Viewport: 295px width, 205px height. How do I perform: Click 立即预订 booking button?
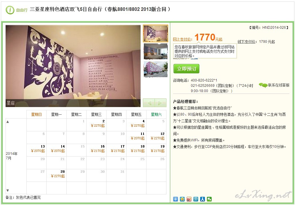[x=186, y=69]
